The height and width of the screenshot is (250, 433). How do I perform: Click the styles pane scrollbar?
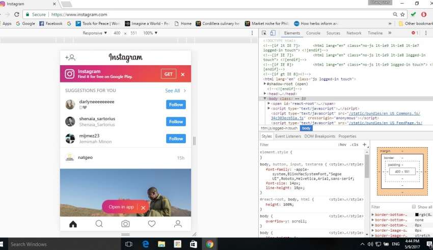coord(367,166)
